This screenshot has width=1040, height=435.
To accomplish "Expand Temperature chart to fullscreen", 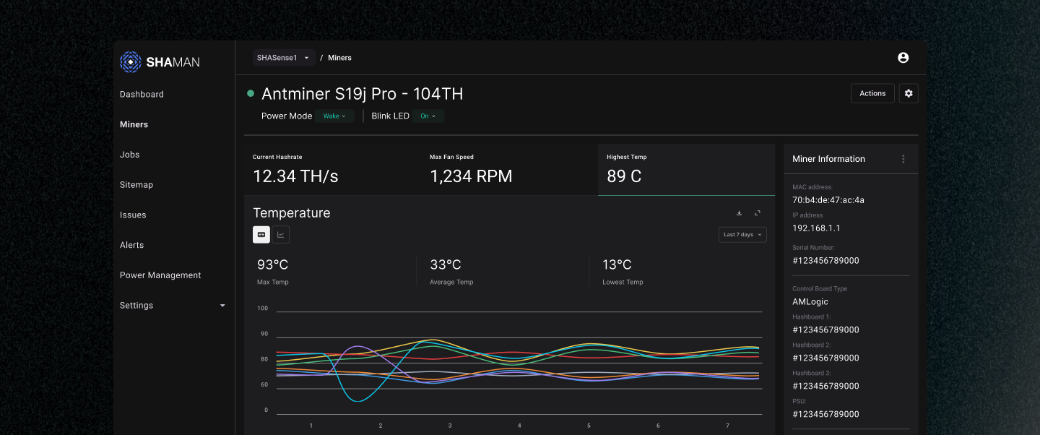I will coord(758,213).
